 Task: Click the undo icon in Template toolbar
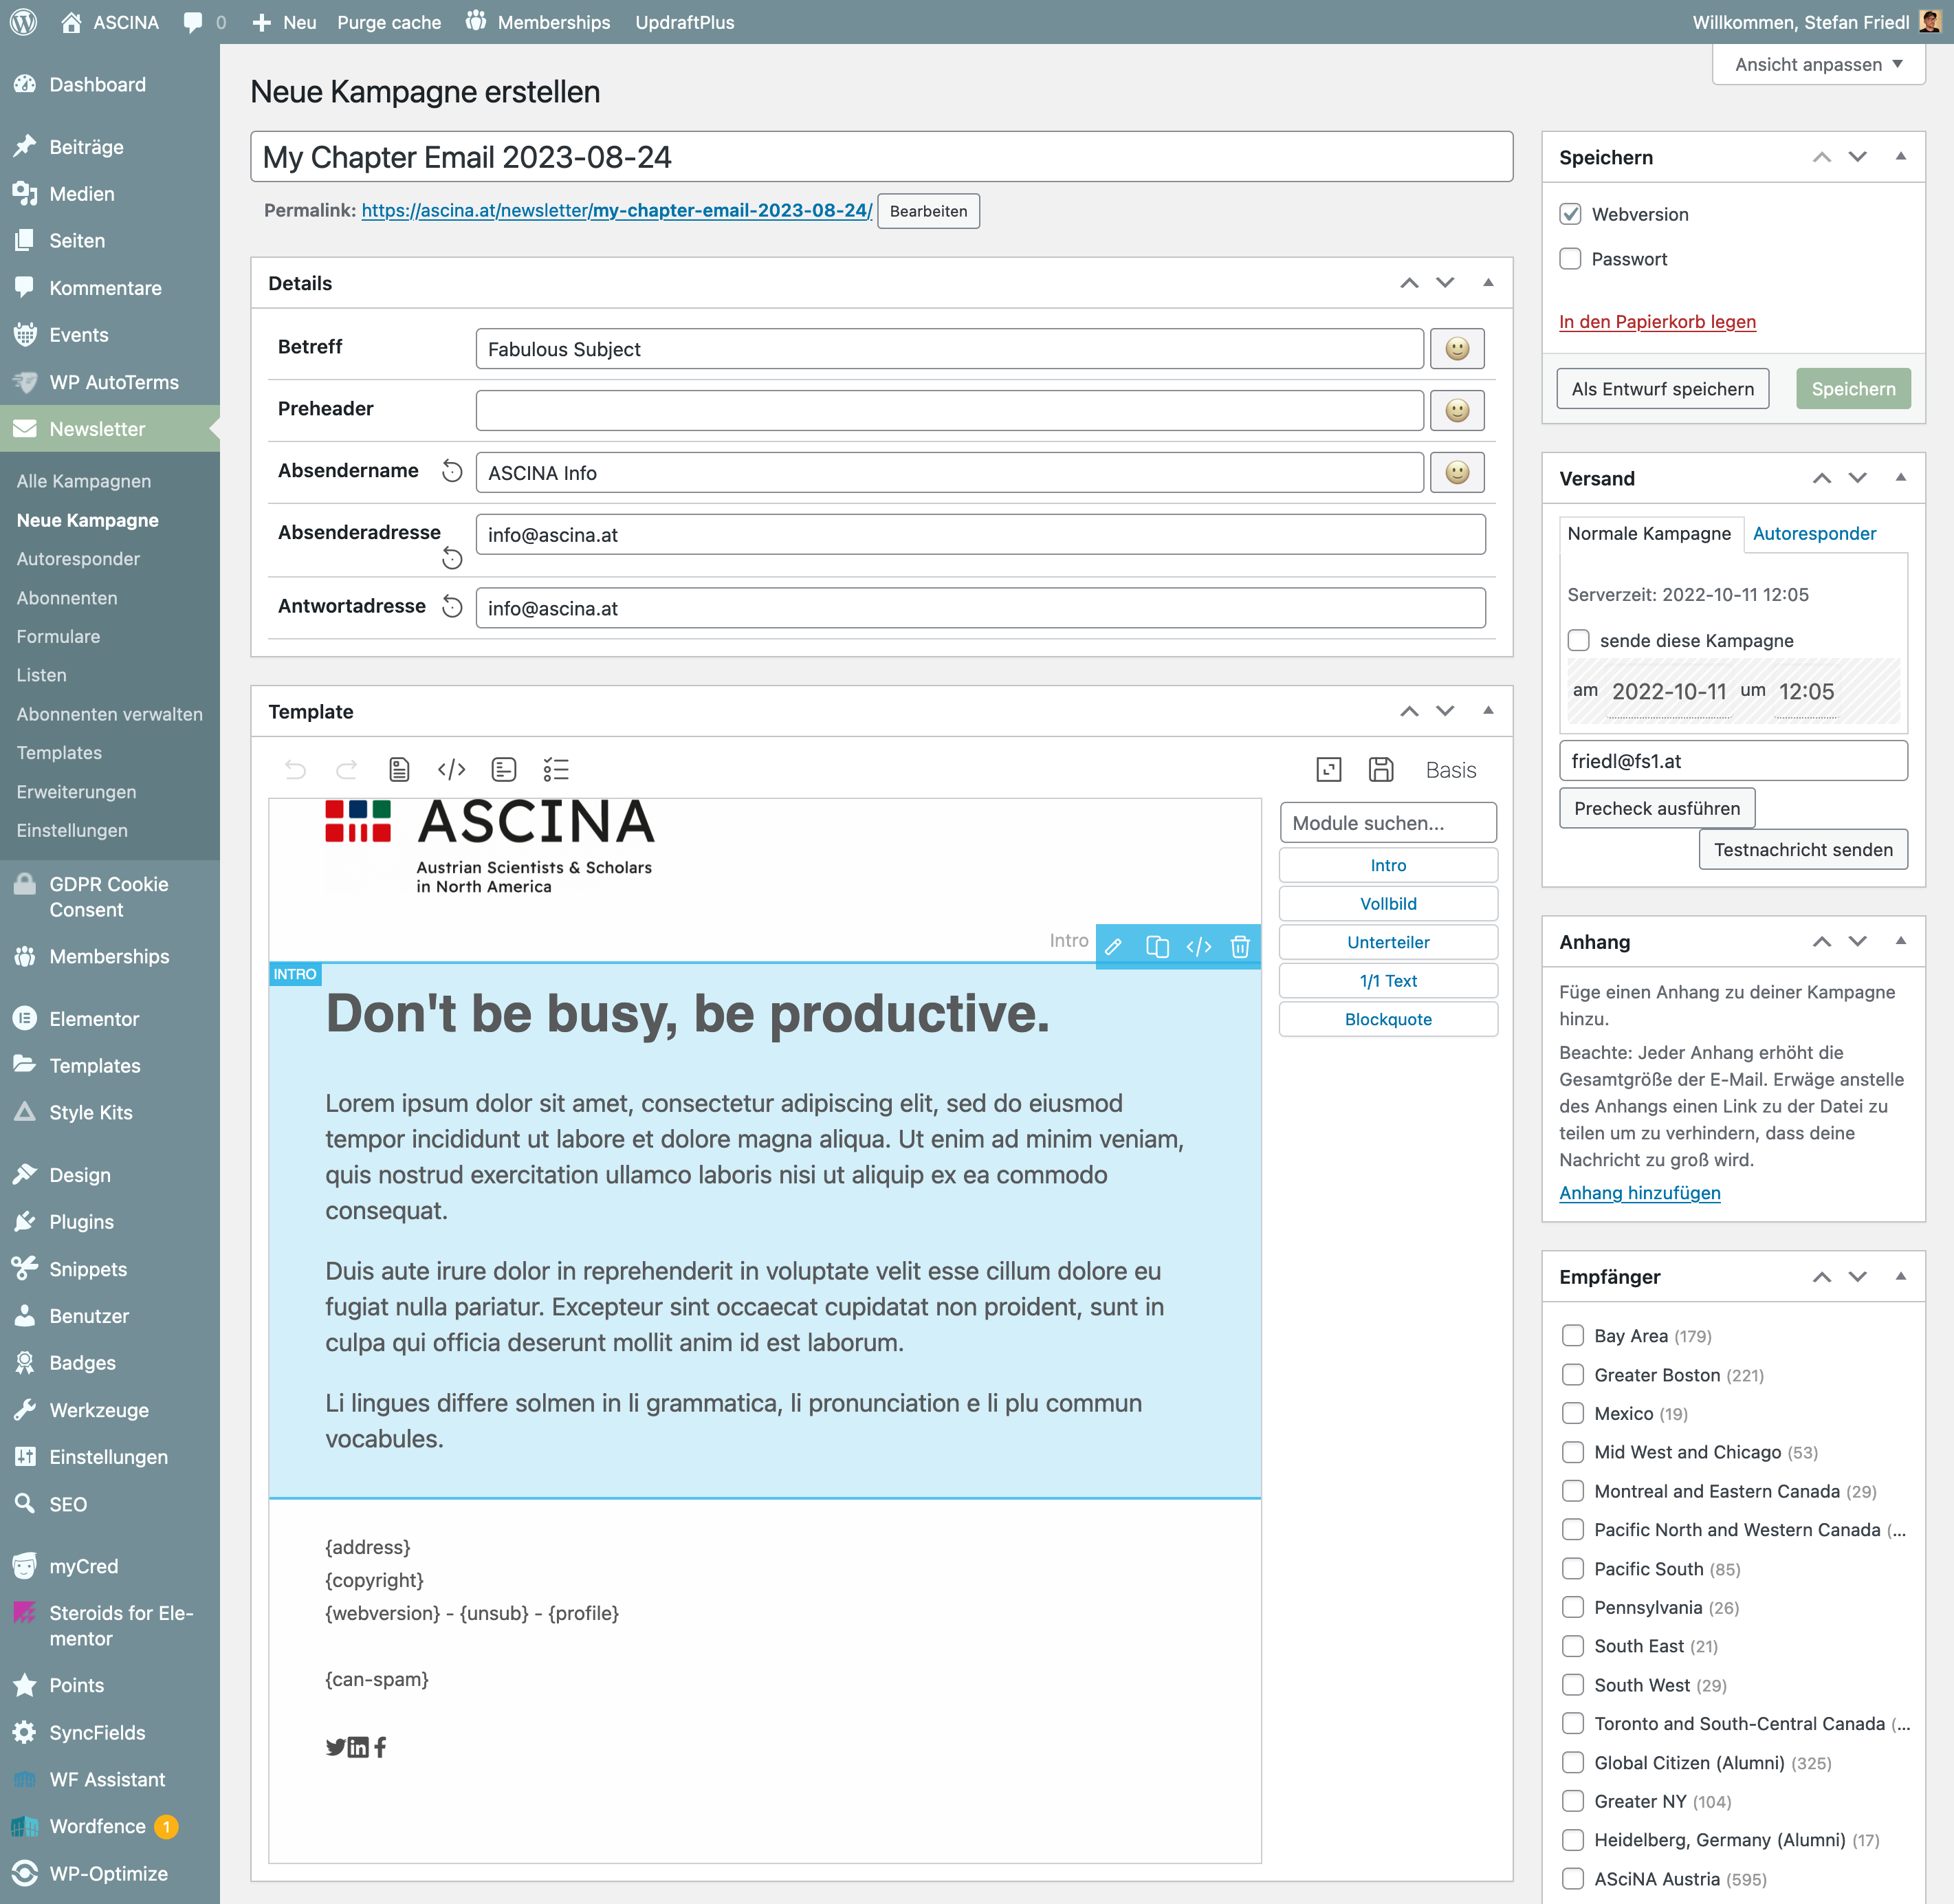tap(295, 769)
